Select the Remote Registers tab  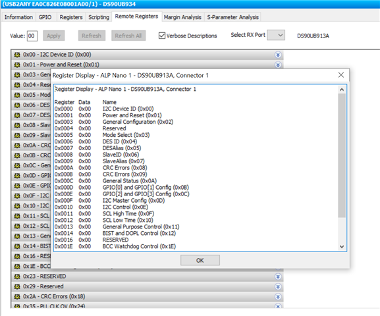(136, 16)
